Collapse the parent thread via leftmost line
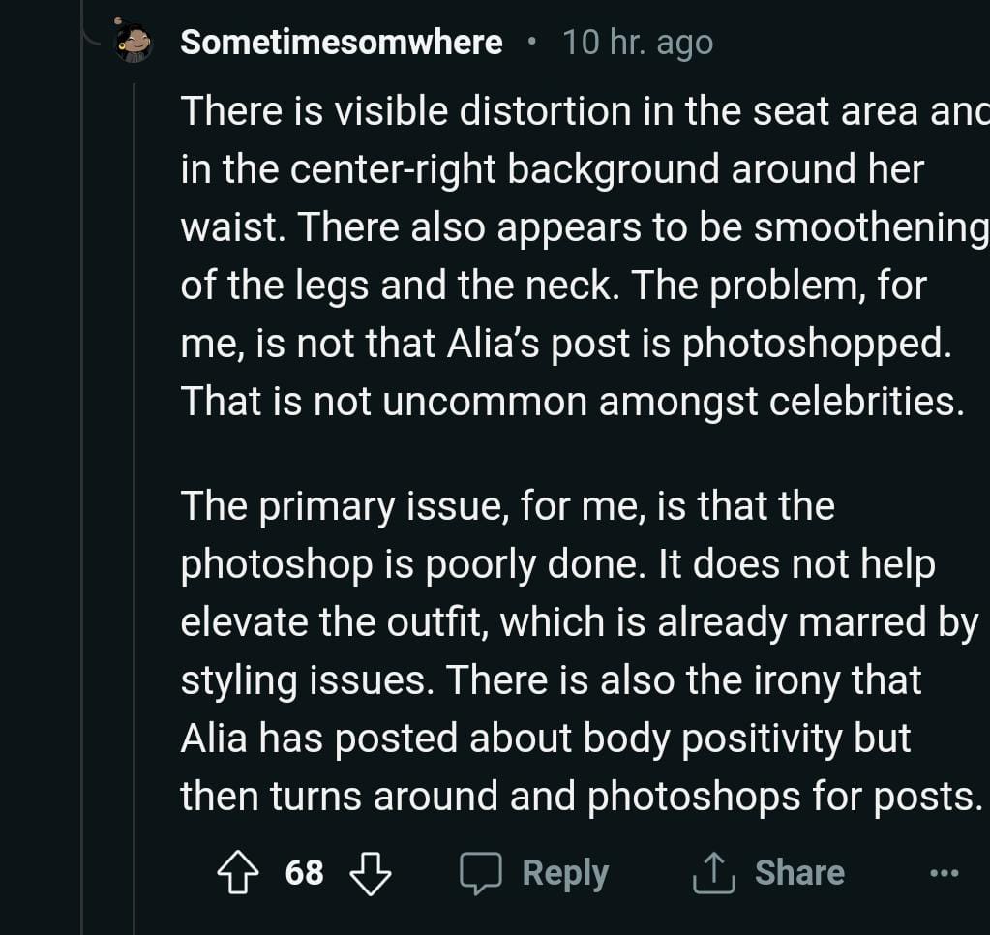 coord(82,484)
